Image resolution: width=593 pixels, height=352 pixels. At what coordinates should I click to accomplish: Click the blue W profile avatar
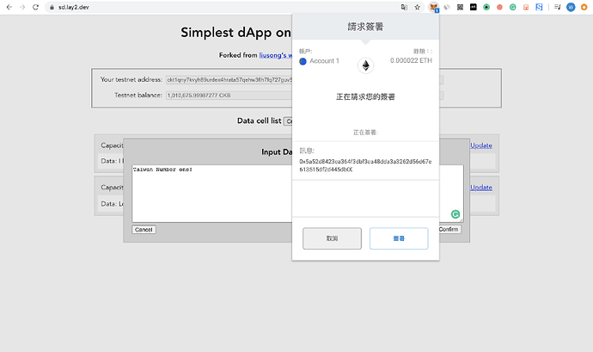click(x=571, y=7)
